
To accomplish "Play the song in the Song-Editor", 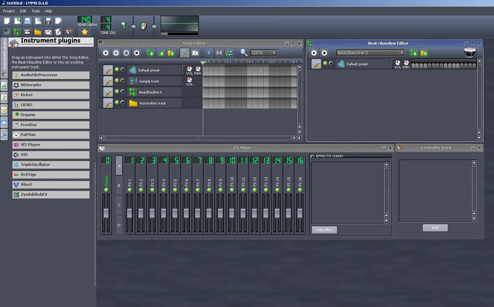I will click(106, 53).
